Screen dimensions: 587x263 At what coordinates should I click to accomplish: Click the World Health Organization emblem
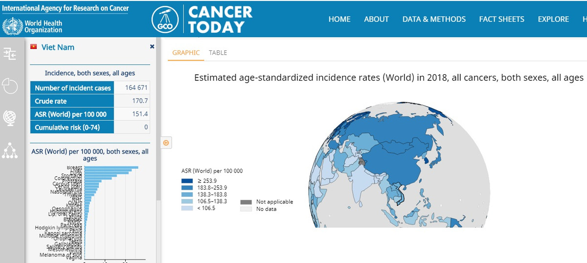tap(12, 26)
